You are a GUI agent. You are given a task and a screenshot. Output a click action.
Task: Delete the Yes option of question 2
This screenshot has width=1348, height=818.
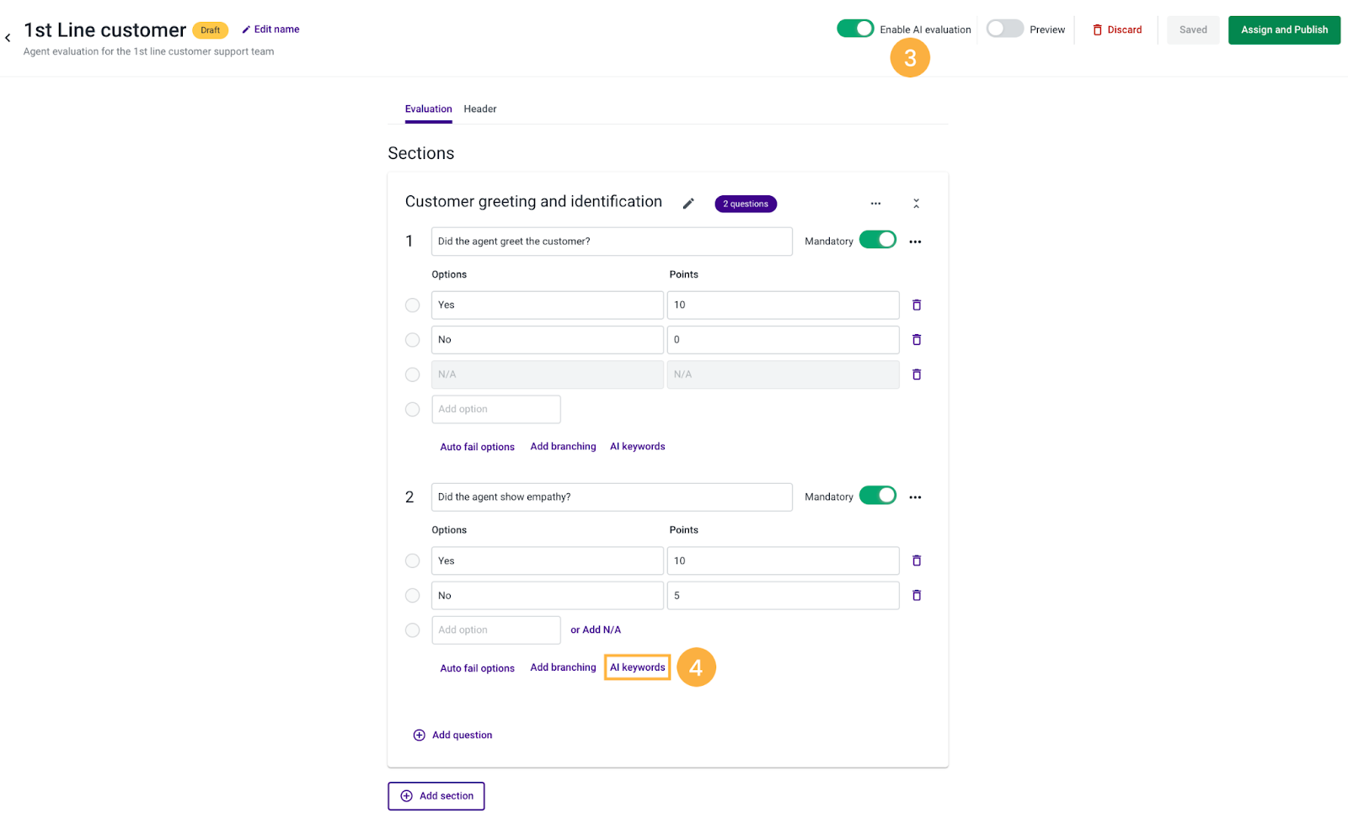pyautogui.click(x=917, y=560)
